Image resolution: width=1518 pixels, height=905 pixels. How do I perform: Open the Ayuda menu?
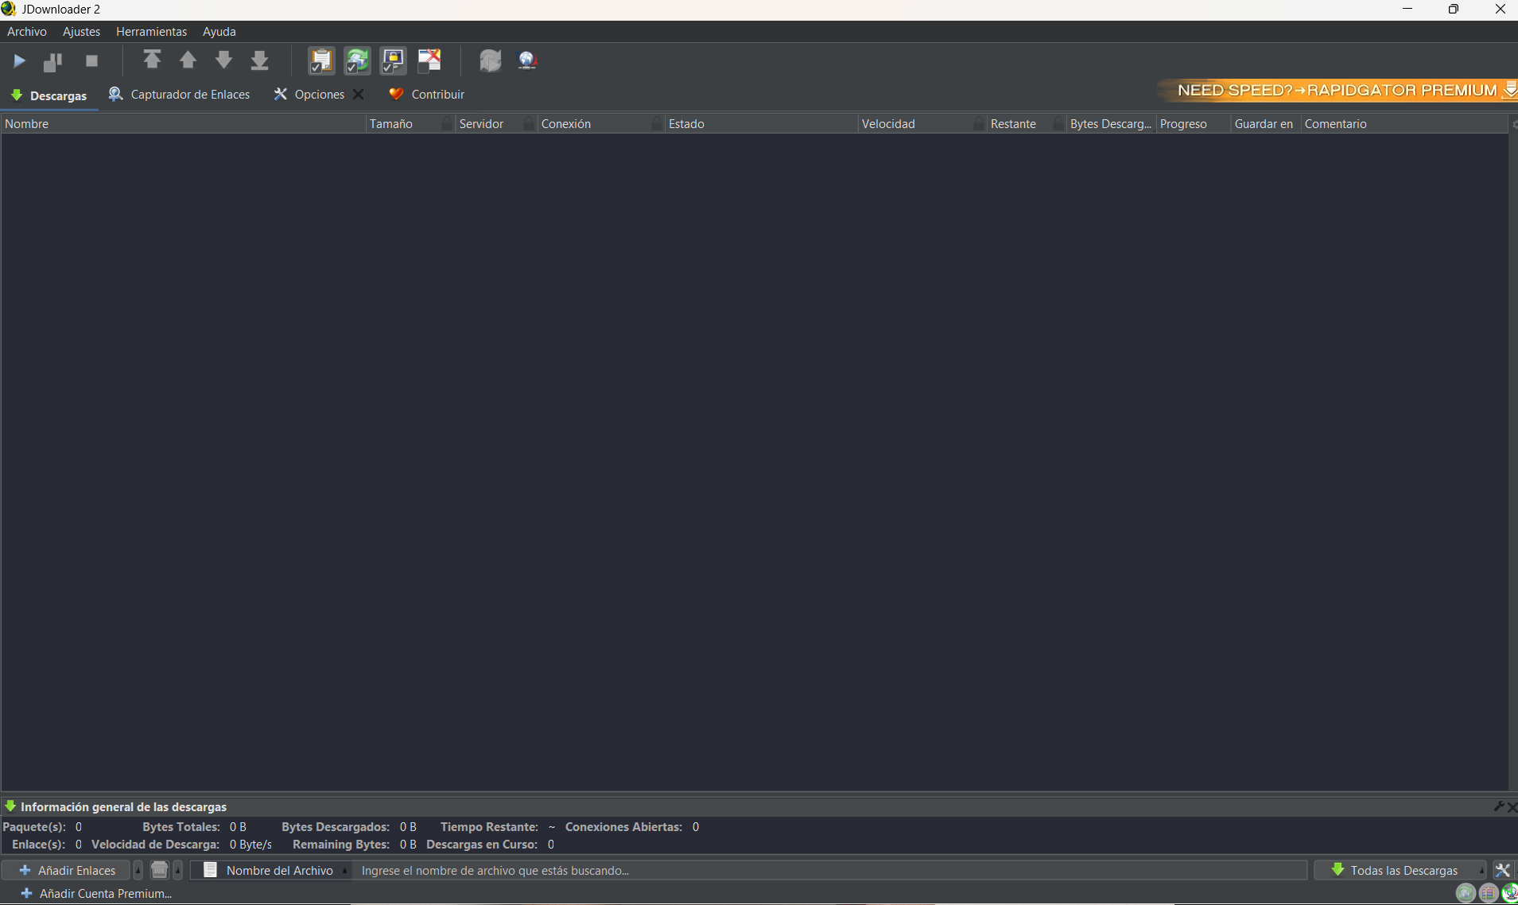coord(219,32)
